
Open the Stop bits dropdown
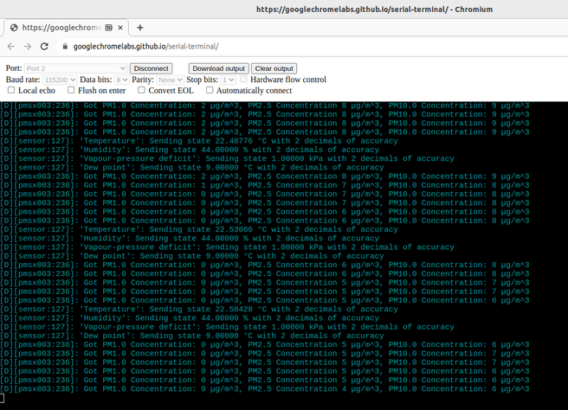[229, 80]
